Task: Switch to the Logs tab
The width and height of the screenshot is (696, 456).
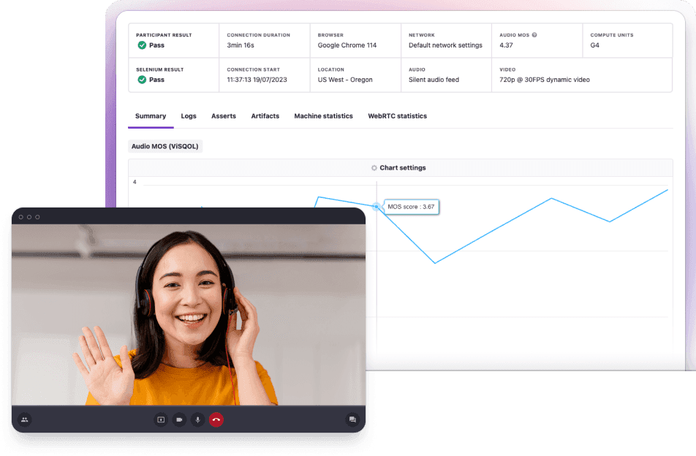Action: 189,116
